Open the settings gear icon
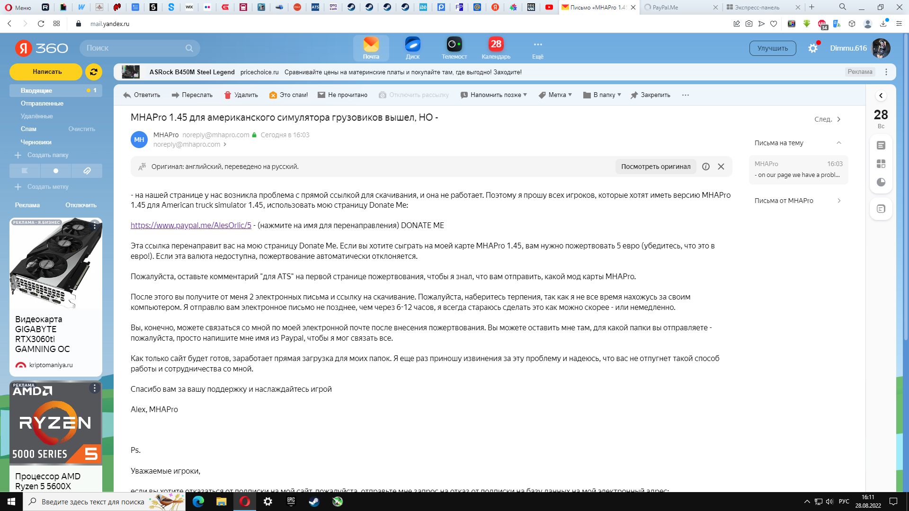Image resolution: width=909 pixels, height=511 pixels. (813, 48)
